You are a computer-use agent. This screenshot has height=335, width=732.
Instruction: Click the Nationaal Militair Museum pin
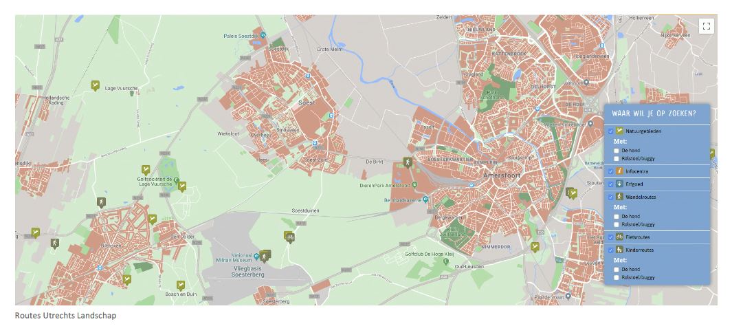coord(255,255)
